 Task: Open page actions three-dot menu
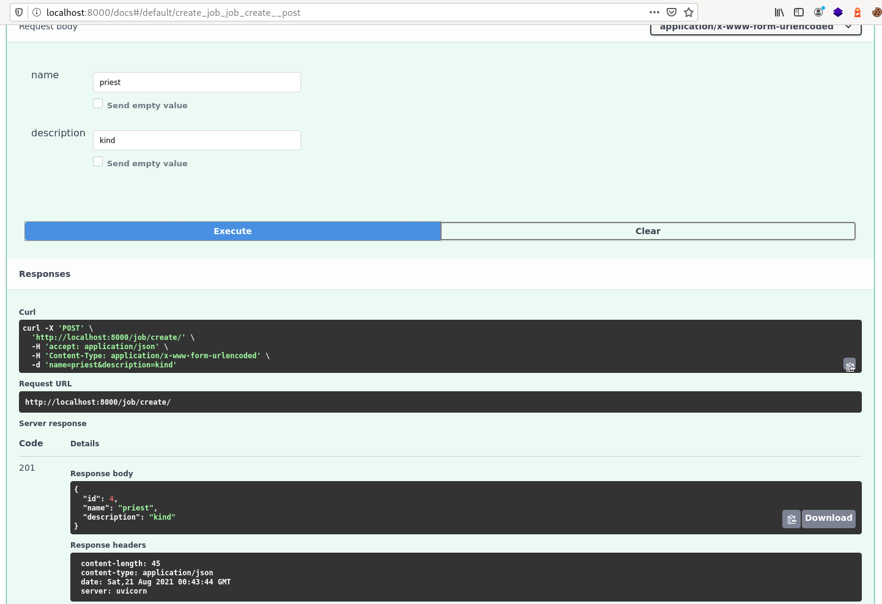654,12
